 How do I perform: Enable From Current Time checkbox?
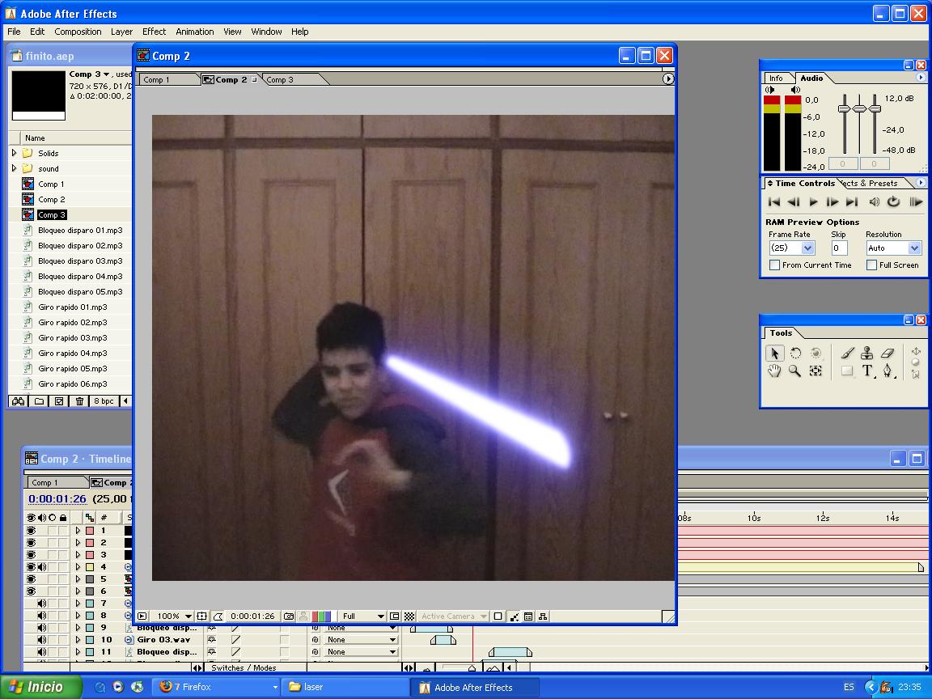click(x=774, y=265)
